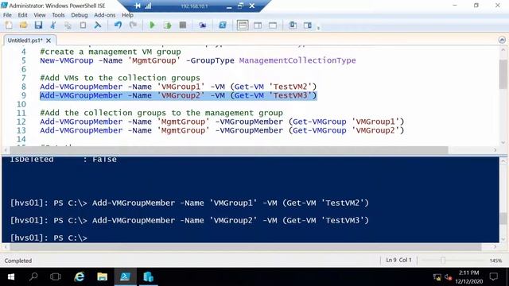The height and width of the screenshot is (286, 509).
Task: Stop the operation with the square icon
Action: click(183, 25)
